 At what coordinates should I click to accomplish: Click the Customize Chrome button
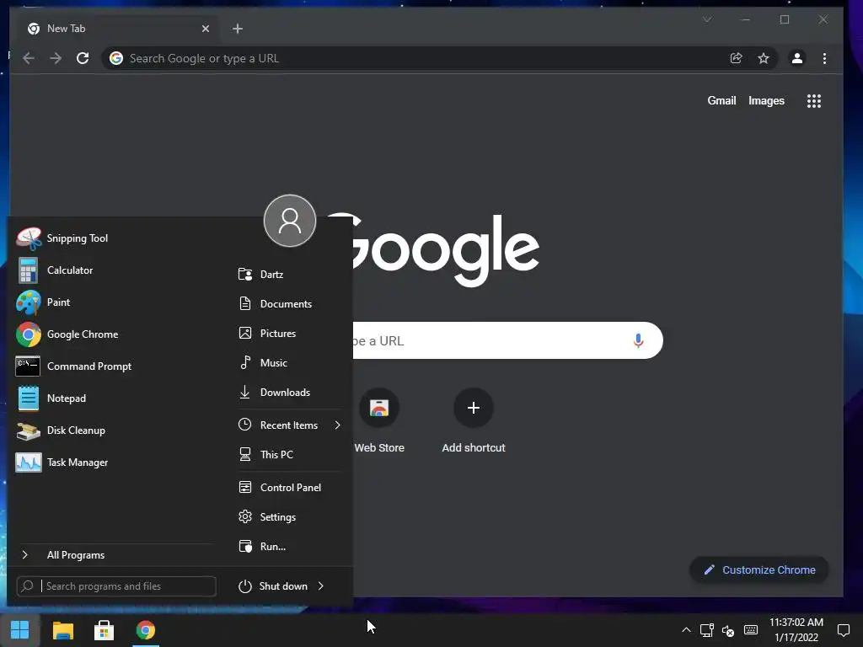pyautogui.click(x=759, y=570)
